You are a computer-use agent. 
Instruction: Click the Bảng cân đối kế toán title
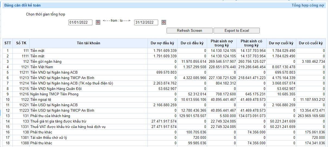23,5
